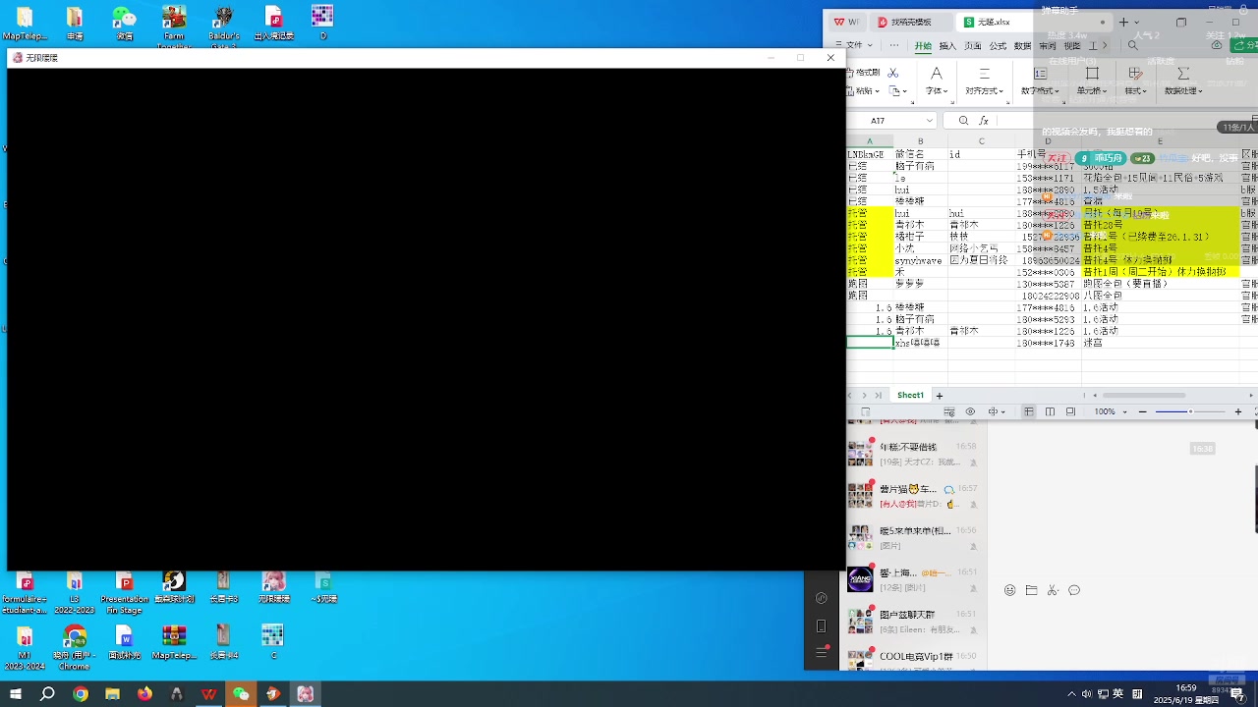Screen dimensions: 1258x707
Task: Click the chat history bubble icon in WeChat
Action: (1074, 590)
